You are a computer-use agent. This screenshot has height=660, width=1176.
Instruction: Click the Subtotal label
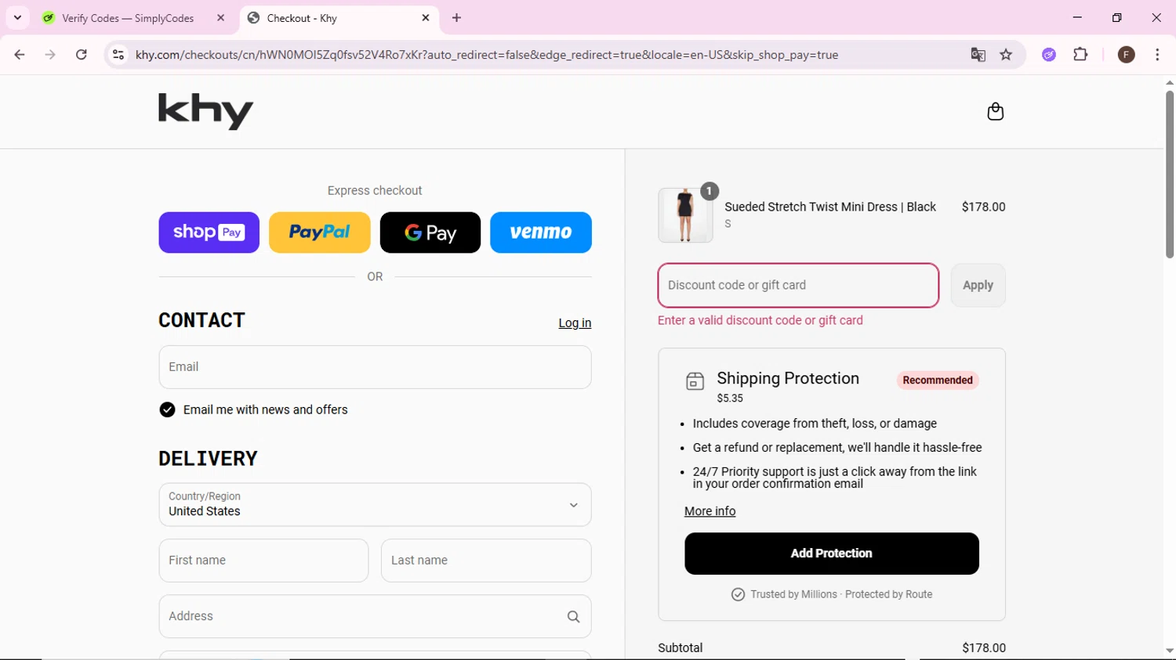pos(681,648)
